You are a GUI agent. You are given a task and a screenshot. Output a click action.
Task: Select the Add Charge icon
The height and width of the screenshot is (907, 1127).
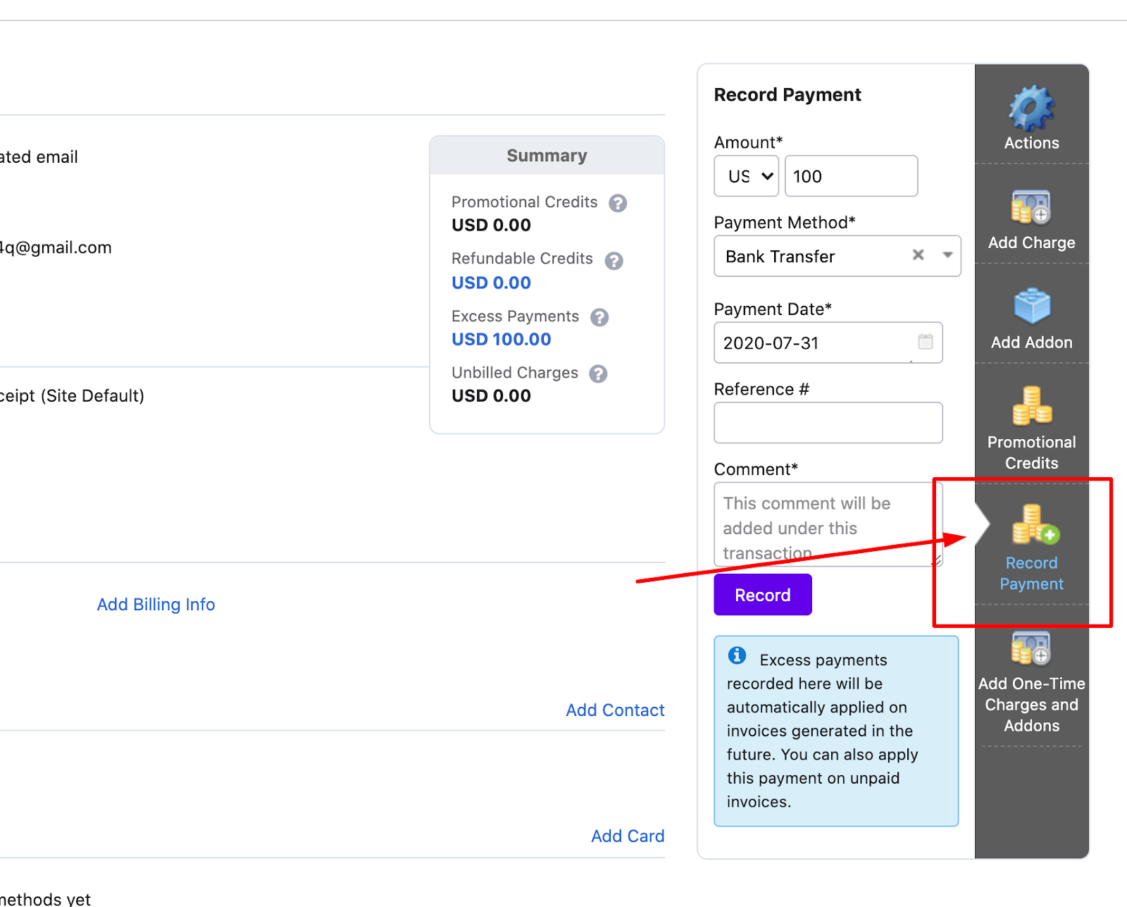pos(1031,208)
